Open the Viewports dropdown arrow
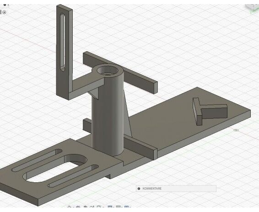This screenshot has width=259, height=212. [x=130, y=207]
